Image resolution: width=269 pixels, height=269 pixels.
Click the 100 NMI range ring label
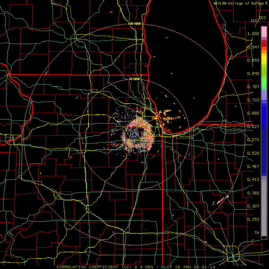(134, 24)
